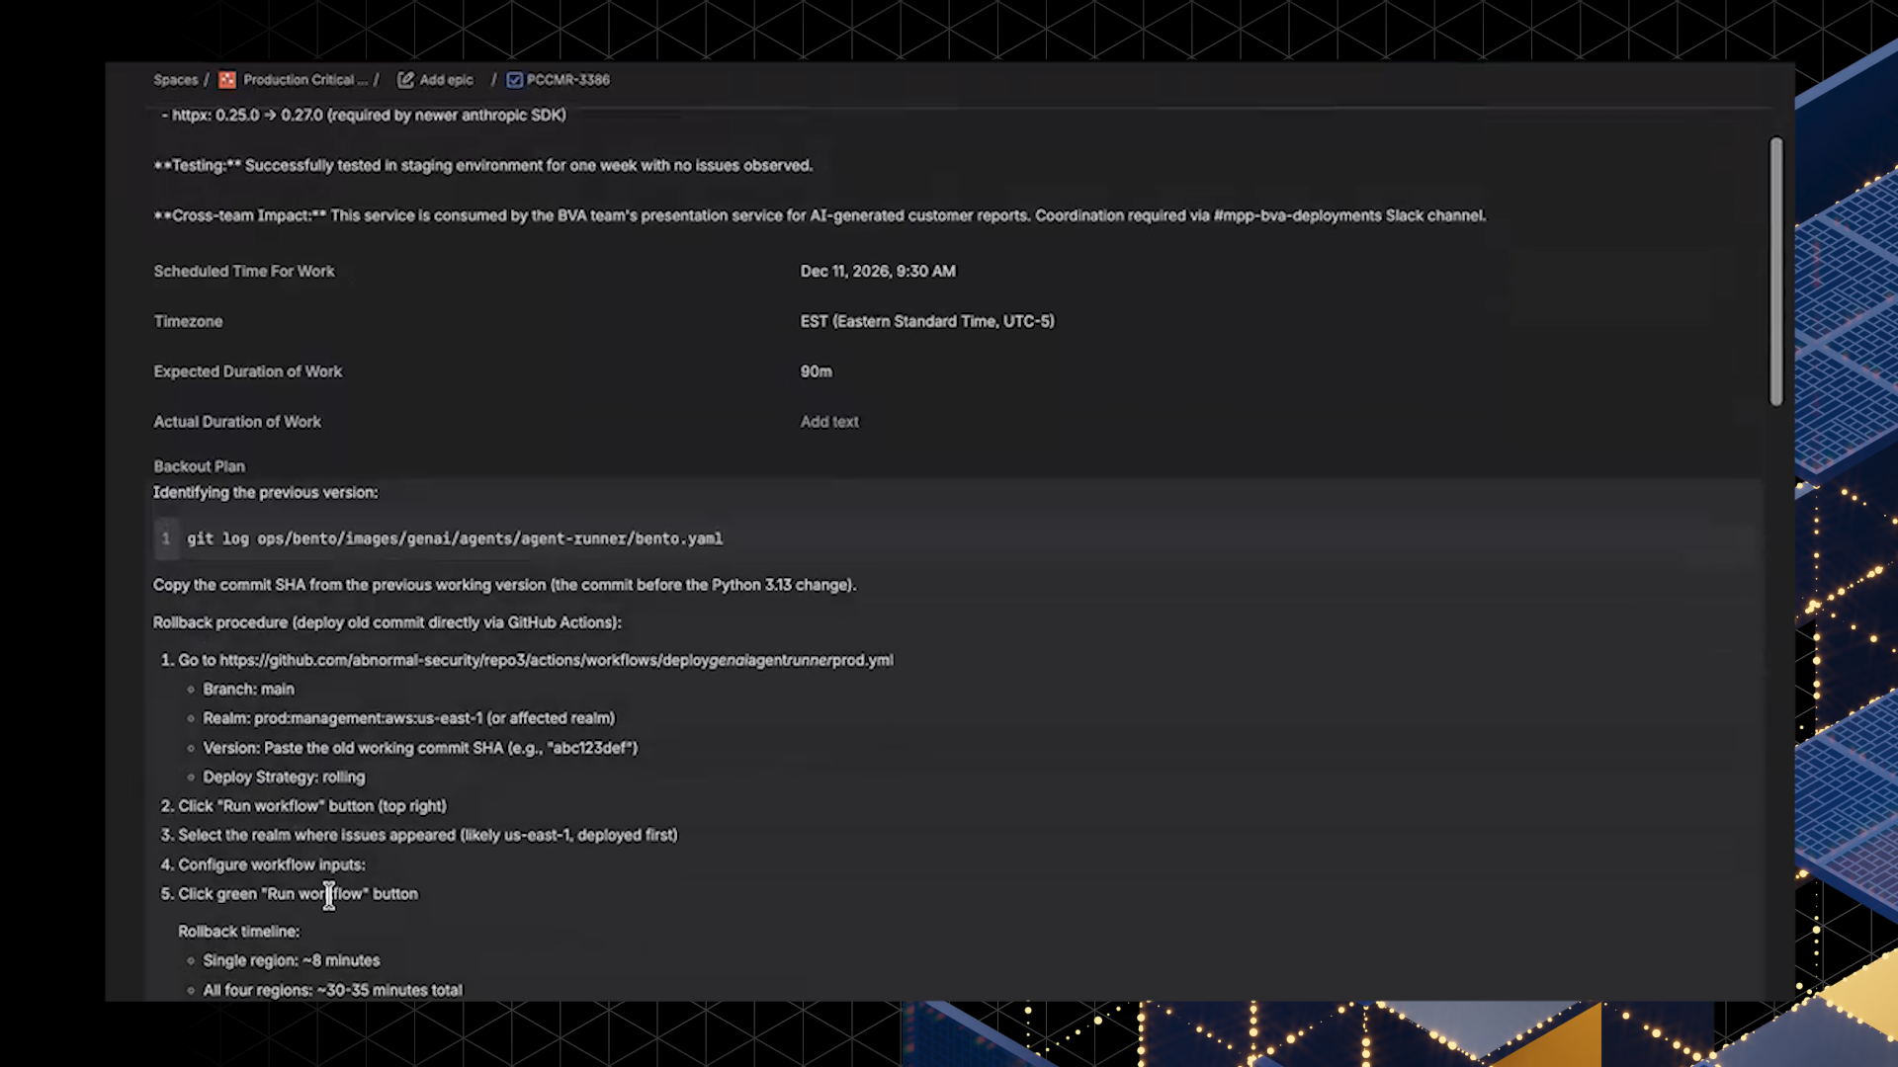The width and height of the screenshot is (1898, 1067).
Task: Click 'Branch: main' bullet text
Action: (x=249, y=690)
